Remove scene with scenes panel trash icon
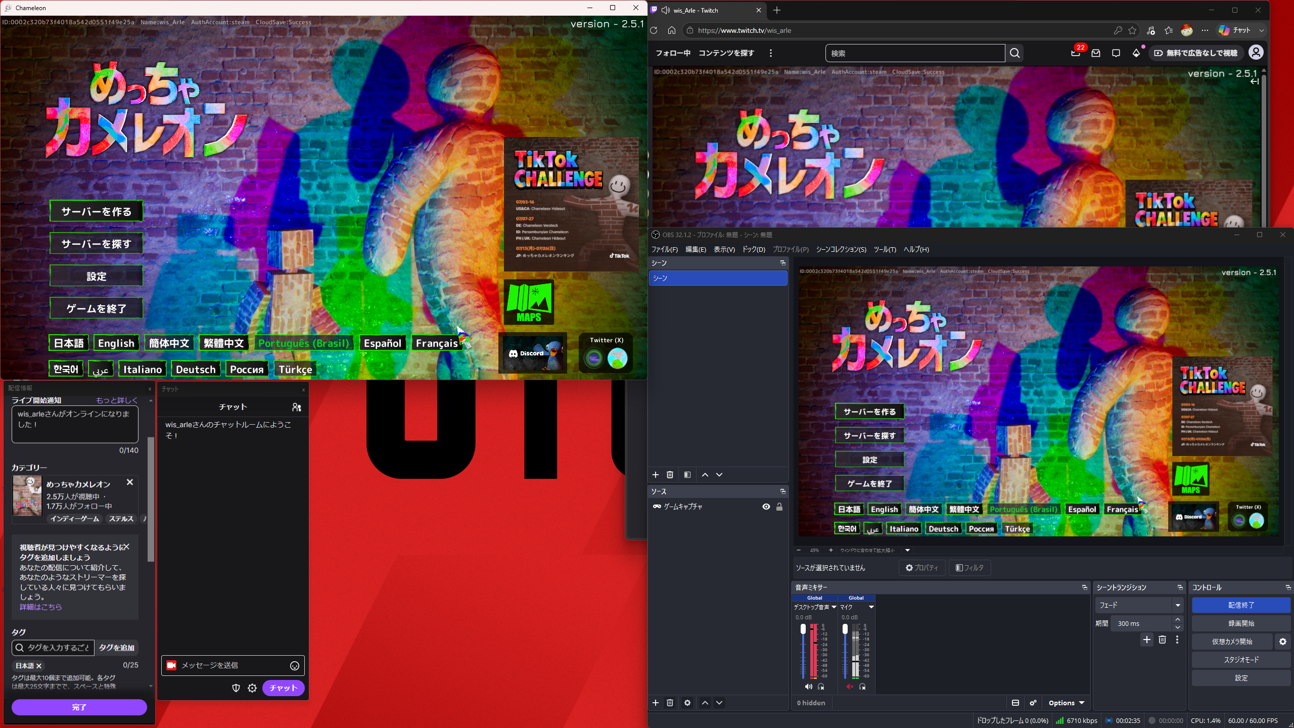 click(670, 475)
